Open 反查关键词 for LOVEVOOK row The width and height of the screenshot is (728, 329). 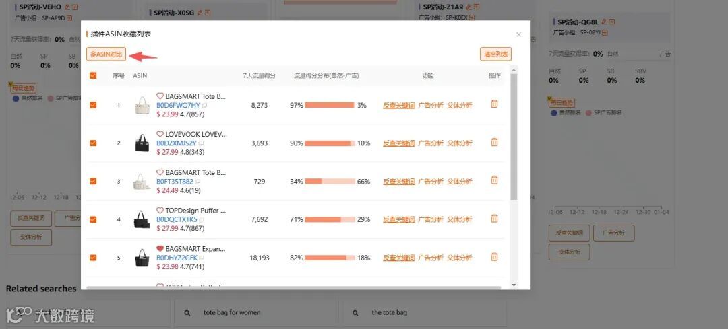coord(399,143)
